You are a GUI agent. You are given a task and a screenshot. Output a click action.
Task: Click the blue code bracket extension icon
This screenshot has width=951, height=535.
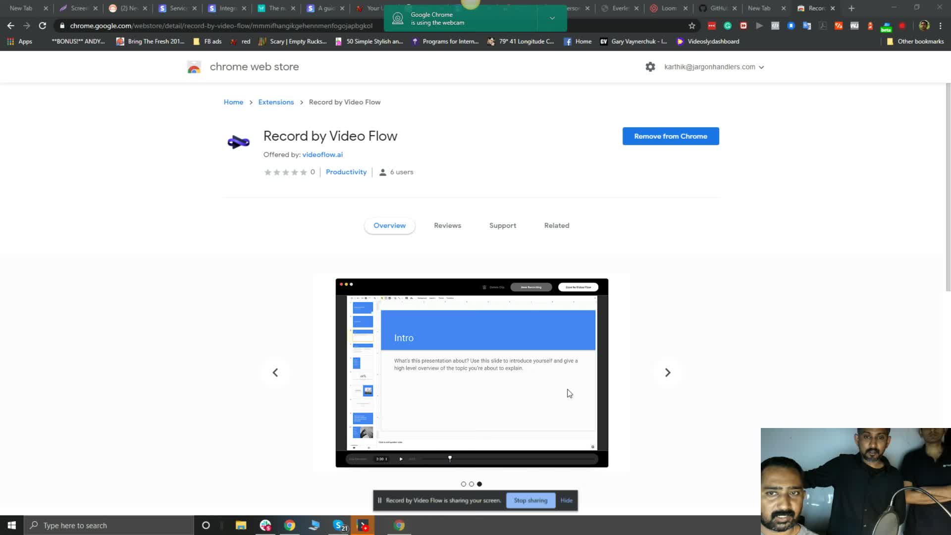pos(775,26)
